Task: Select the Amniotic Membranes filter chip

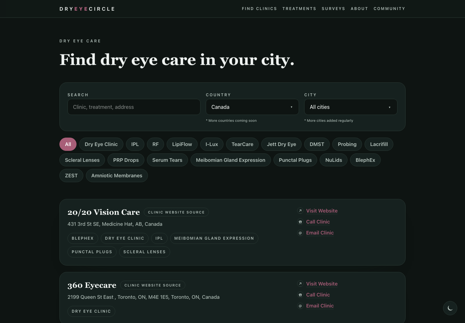Action: tap(117, 175)
